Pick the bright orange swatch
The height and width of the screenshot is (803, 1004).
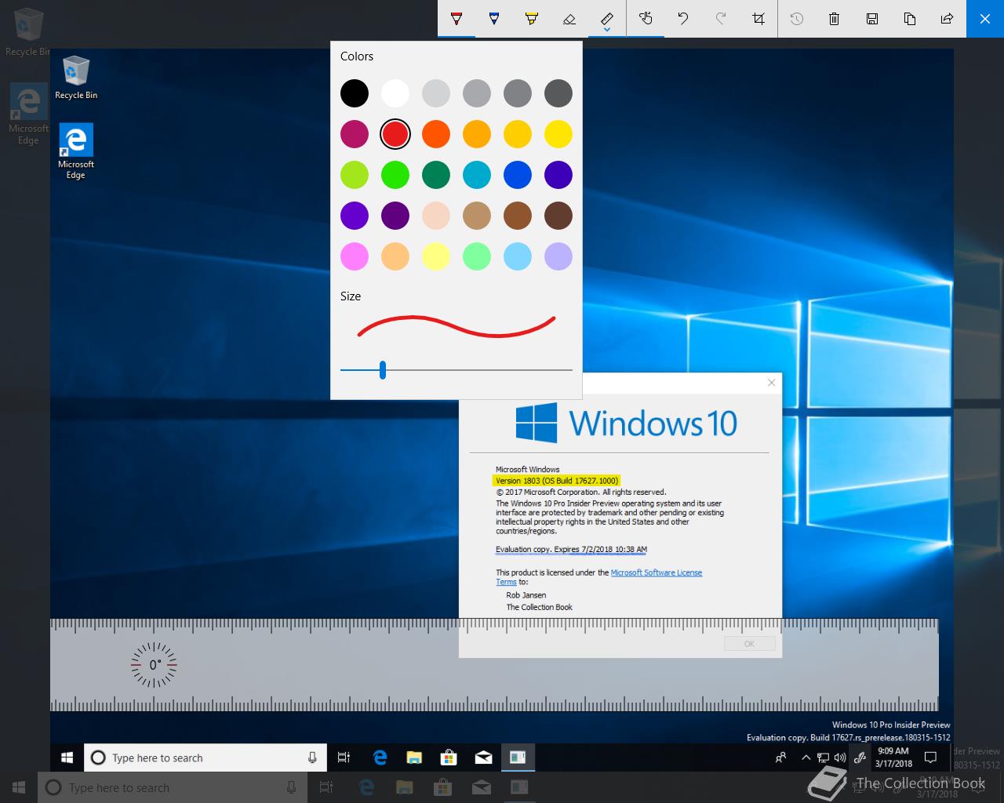[x=436, y=134]
